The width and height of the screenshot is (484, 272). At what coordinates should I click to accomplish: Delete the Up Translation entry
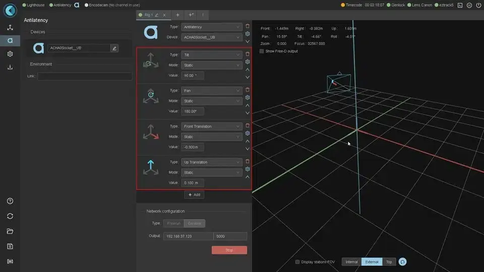tap(247, 162)
